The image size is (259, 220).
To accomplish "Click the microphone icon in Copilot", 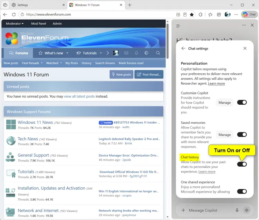I will point(237,210).
